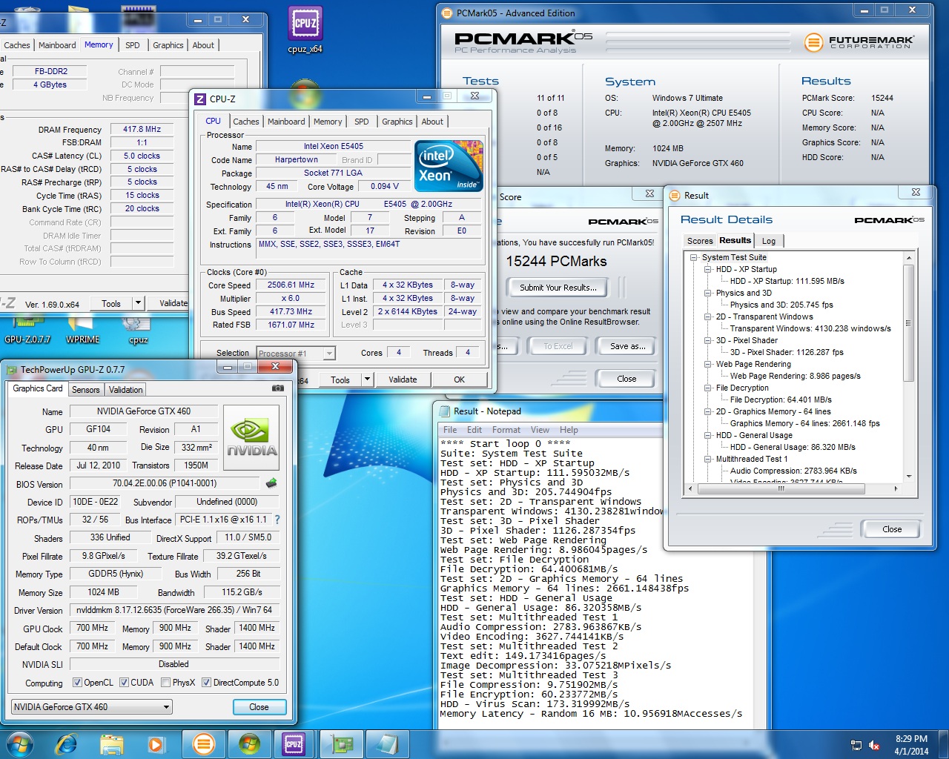Image resolution: width=949 pixels, height=759 pixels.
Task: Switch to the Scores tab in Result Details
Action: click(700, 241)
